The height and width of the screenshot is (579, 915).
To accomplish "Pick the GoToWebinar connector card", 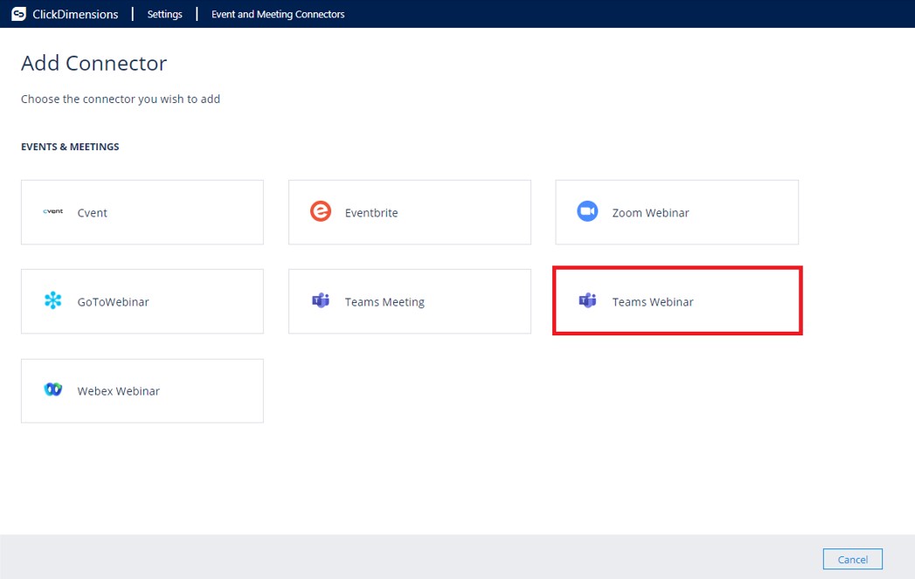I will point(142,301).
